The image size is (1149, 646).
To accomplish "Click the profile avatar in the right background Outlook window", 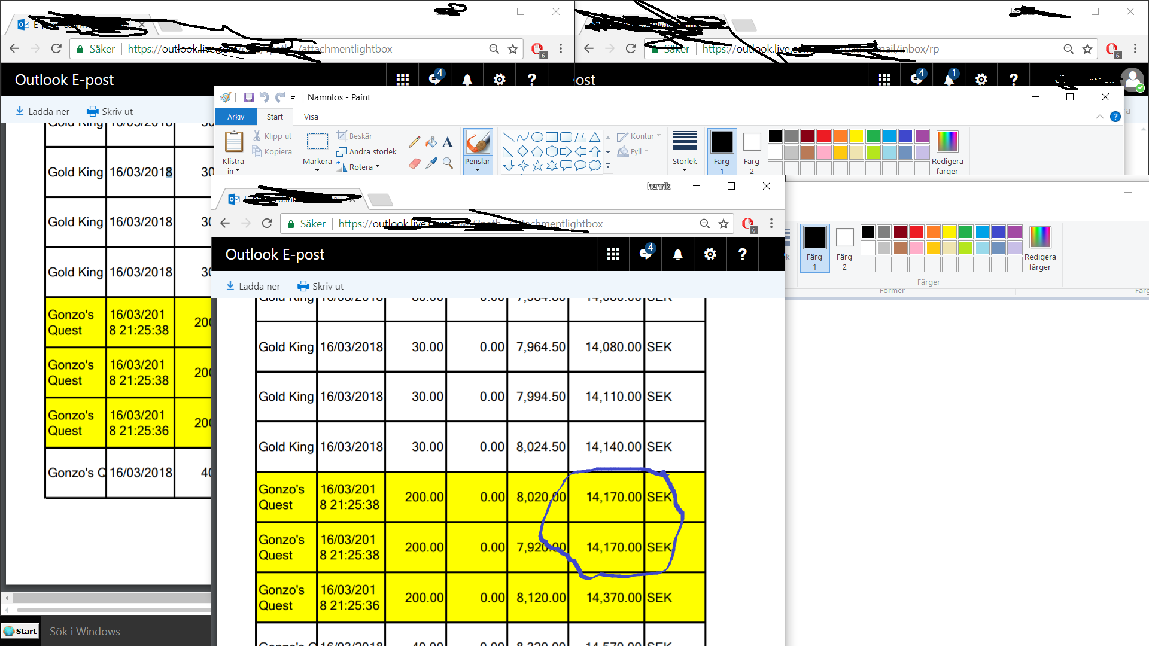I will (1132, 80).
